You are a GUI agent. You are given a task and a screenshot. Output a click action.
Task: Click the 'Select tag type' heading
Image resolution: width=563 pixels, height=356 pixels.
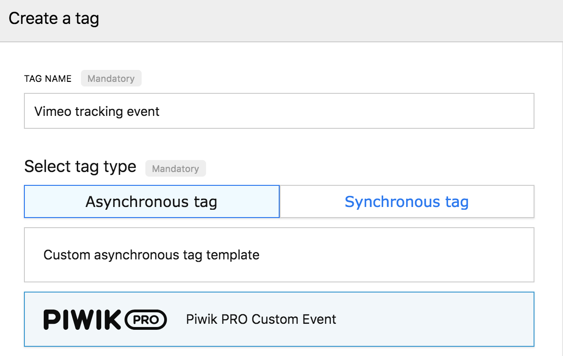pos(80,167)
